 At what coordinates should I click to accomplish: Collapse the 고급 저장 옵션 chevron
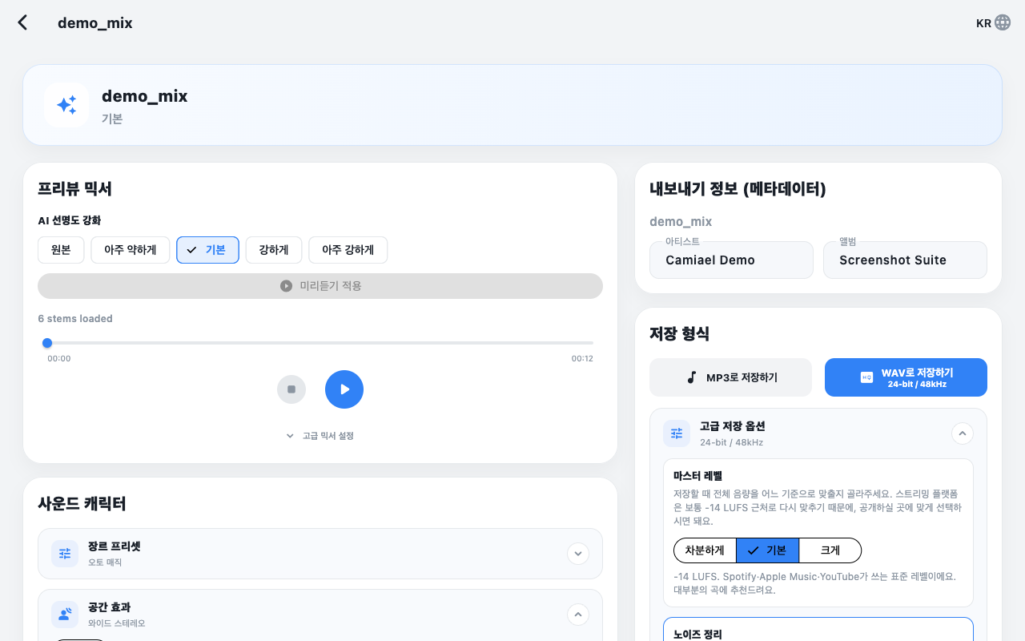963,433
